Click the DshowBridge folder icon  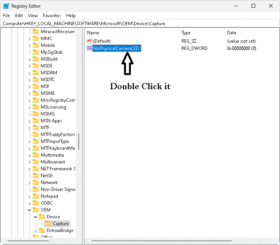coord(42,231)
